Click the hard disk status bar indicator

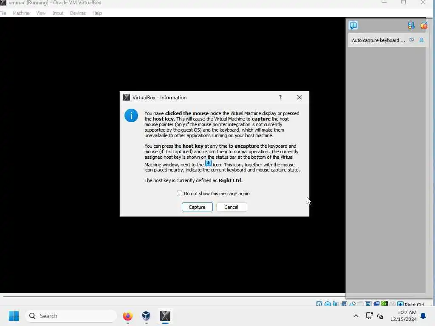319,304
